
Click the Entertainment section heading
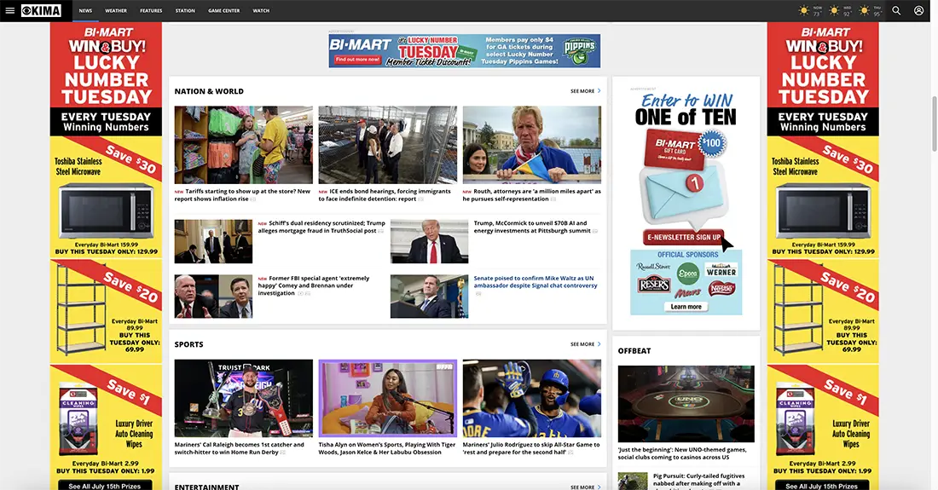206,487
